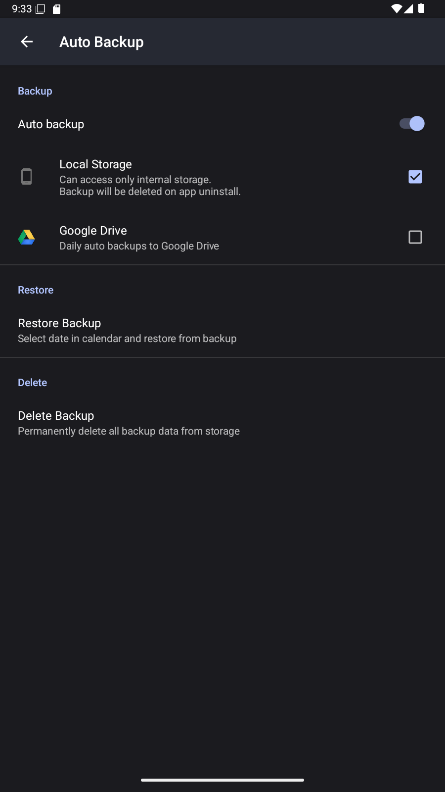
Task: Open Delete Backup option
Action: pos(222,423)
